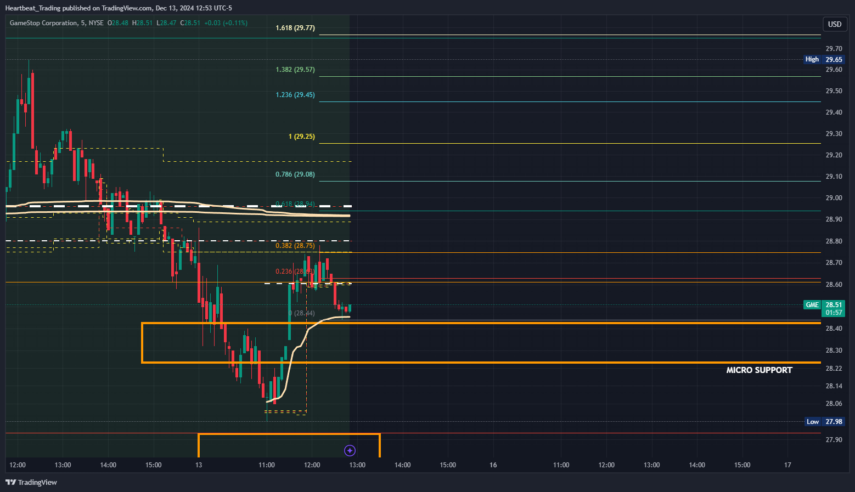Select the 1.236 (29.45) Fib level label
The width and height of the screenshot is (855, 492).
(295, 95)
